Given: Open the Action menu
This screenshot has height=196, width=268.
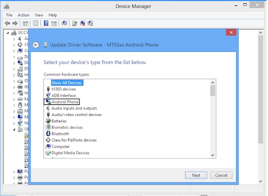Looking at the screenshot, I should tap(23, 15).
